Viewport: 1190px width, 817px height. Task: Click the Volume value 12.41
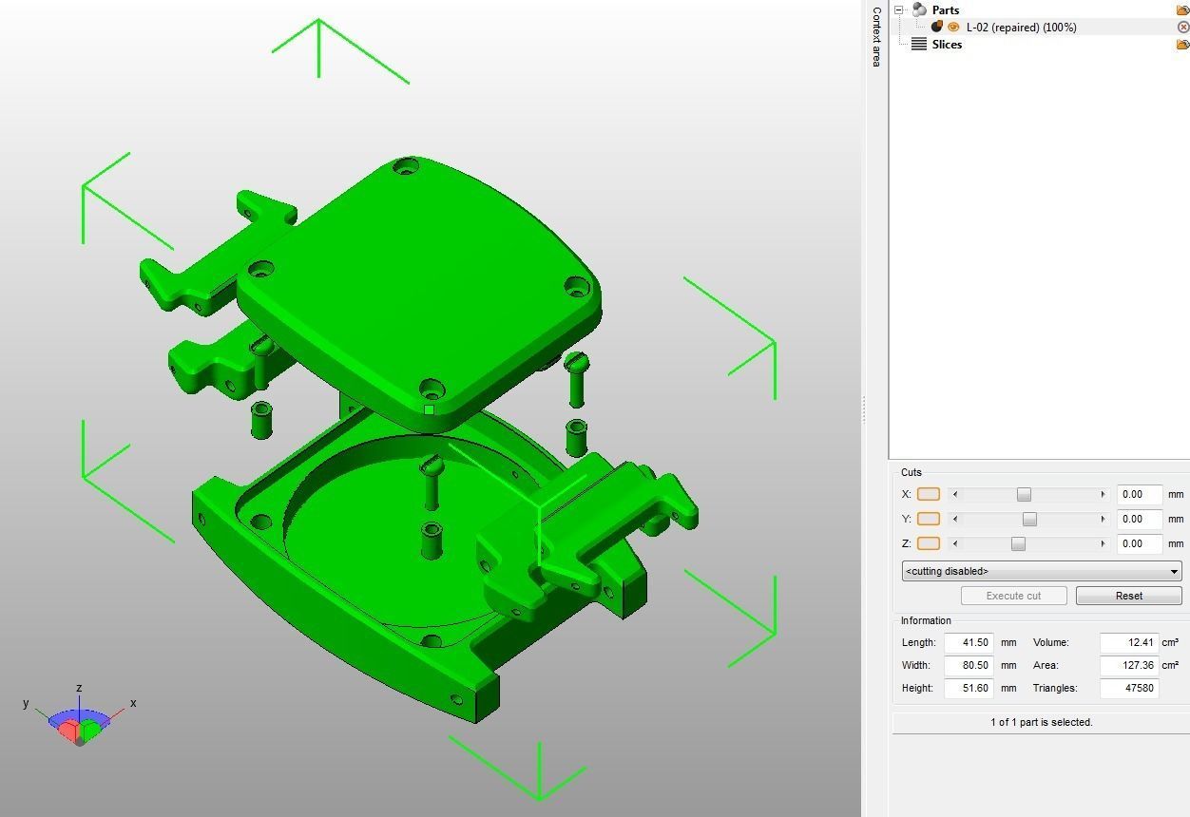tap(1129, 642)
